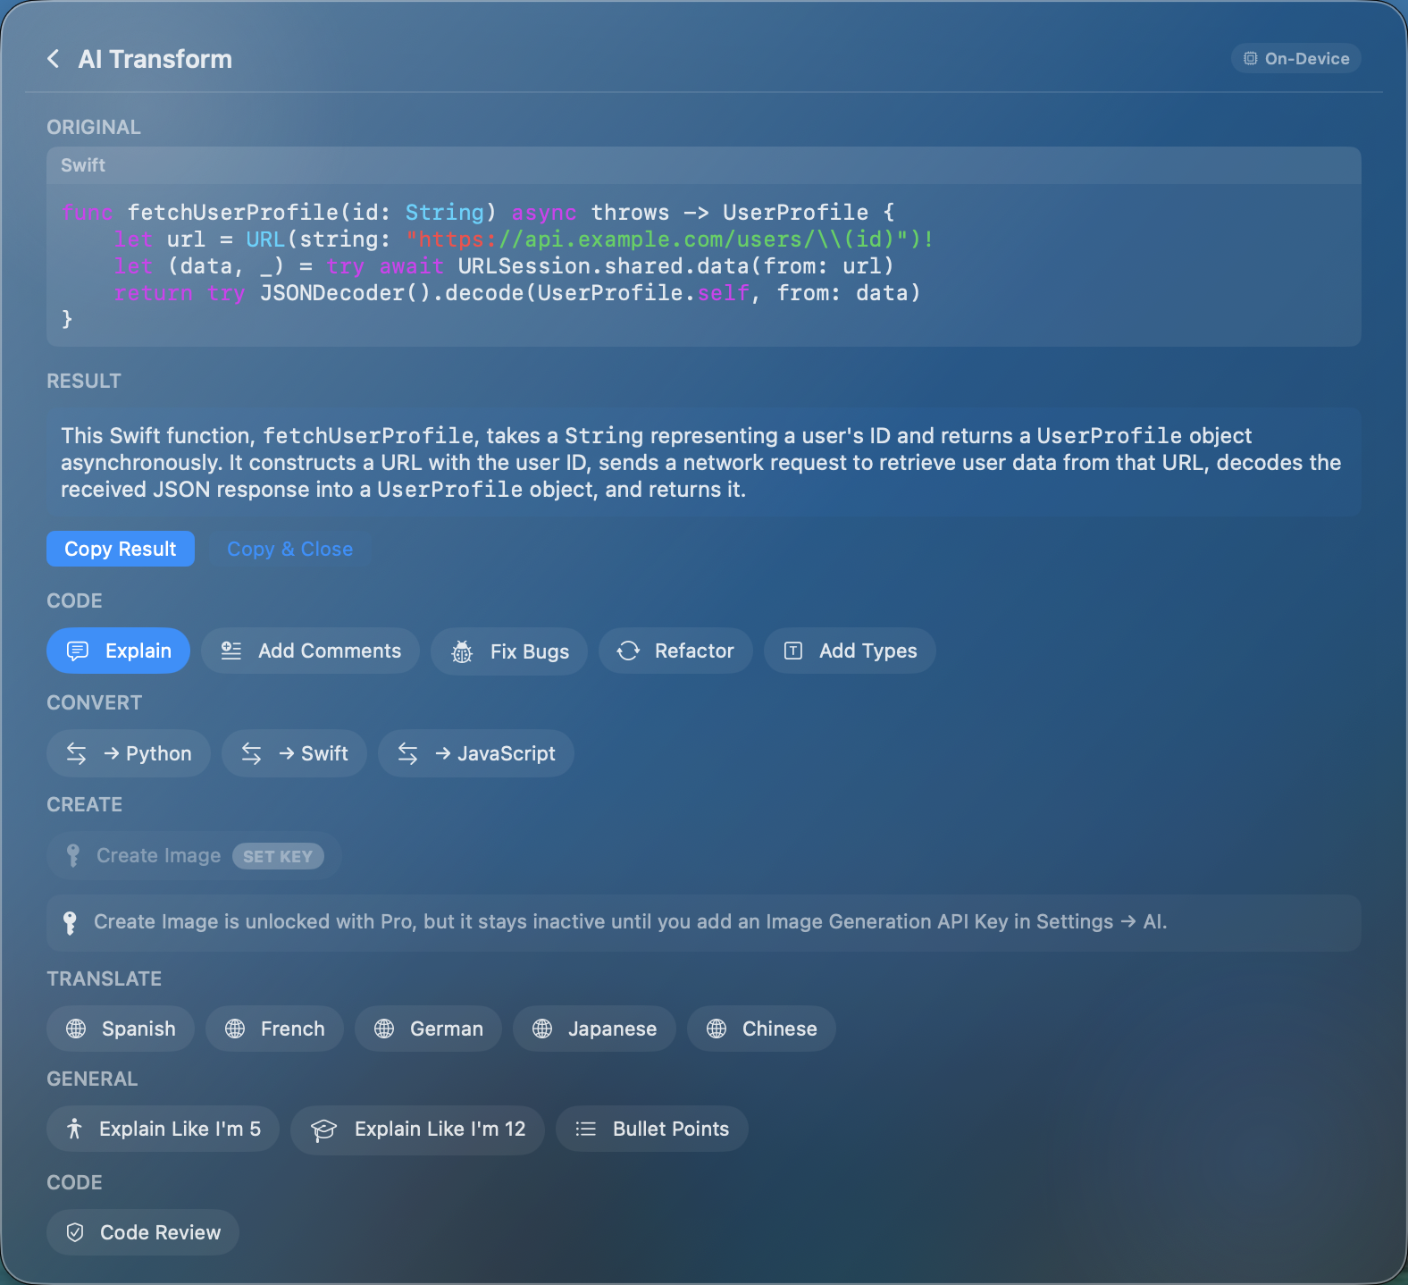1408x1285 pixels.
Task: Choose Add Types
Action: point(850,651)
